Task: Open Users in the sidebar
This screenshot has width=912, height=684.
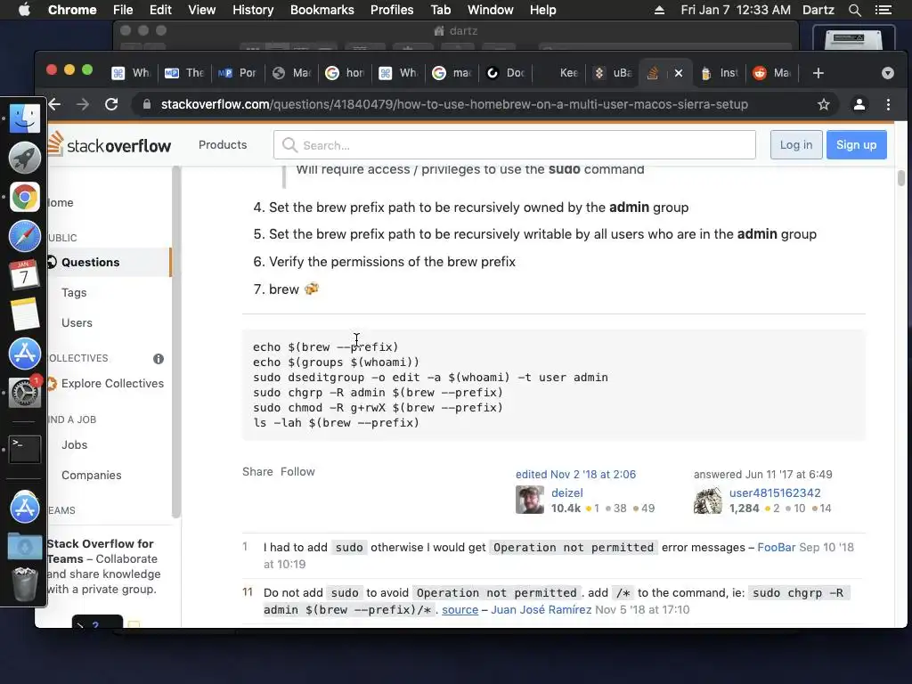Action: (77, 322)
